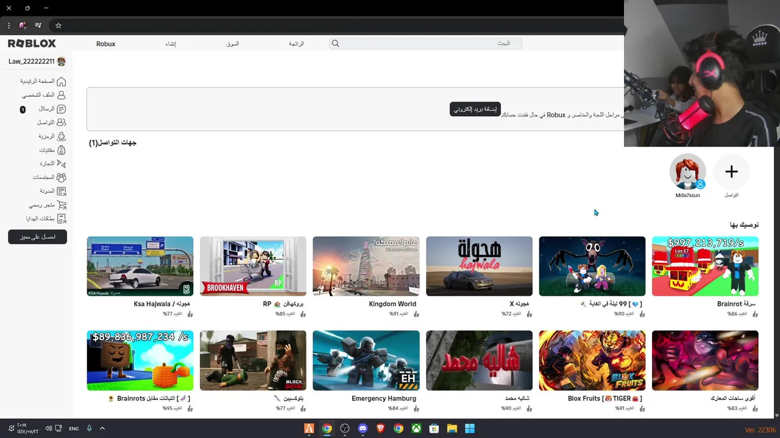Viewport: 780px width, 438px height.
Task: Click the Law_222222211 avatar picture
Action: coord(61,61)
